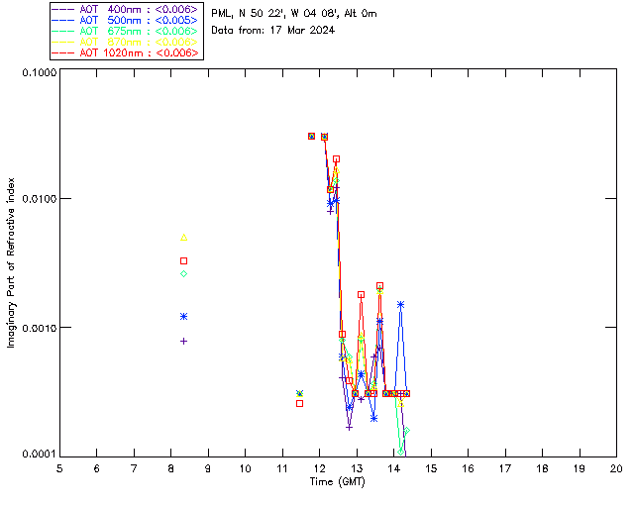Click the 0.0001 y-axis tick label

pos(40,455)
